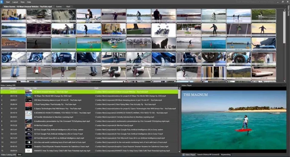
Task: Open the Search (Videos/Scenes) tab
Action: coord(208,155)
